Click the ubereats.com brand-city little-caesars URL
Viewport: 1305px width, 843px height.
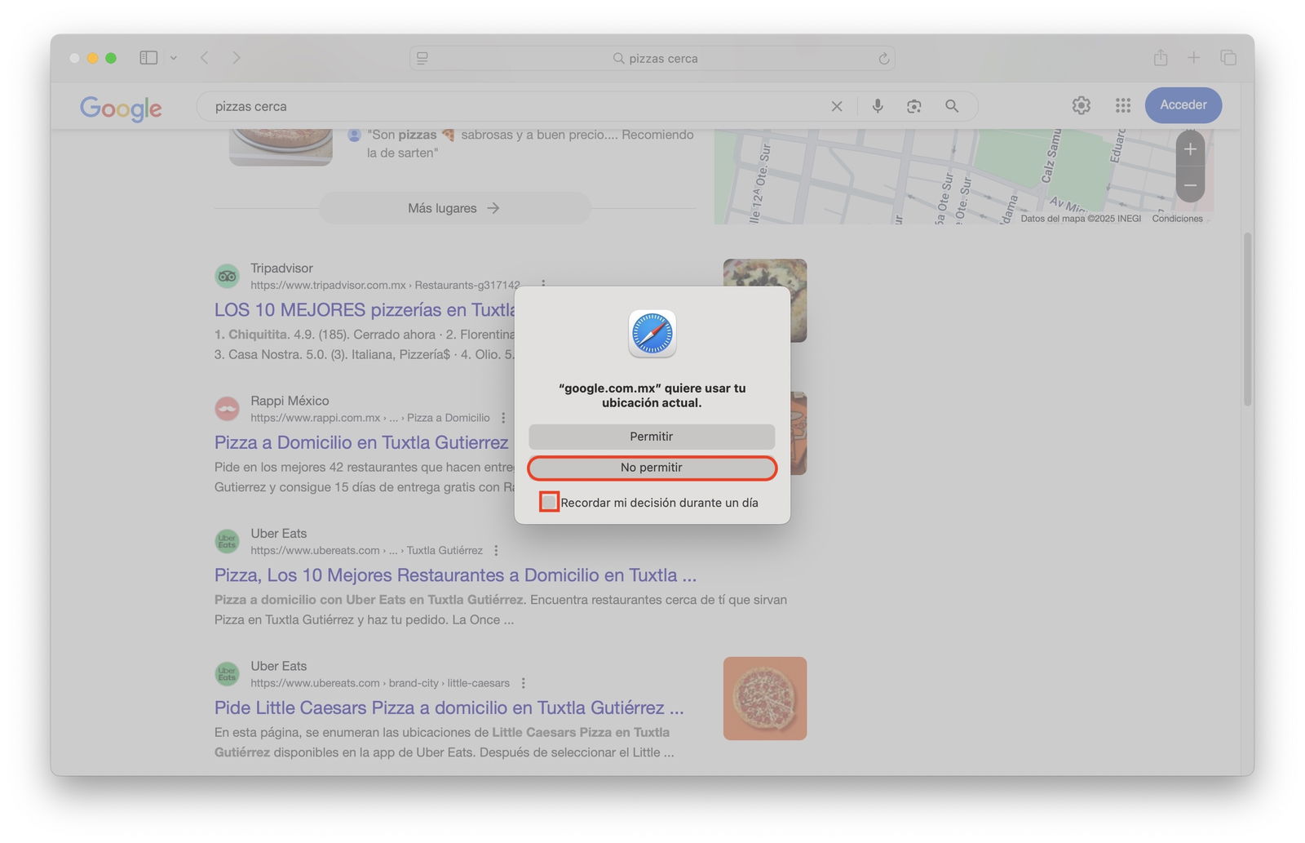pyautogui.click(x=380, y=683)
